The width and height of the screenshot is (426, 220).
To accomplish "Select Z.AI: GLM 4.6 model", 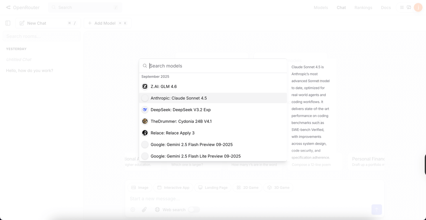I will tap(213, 86).
